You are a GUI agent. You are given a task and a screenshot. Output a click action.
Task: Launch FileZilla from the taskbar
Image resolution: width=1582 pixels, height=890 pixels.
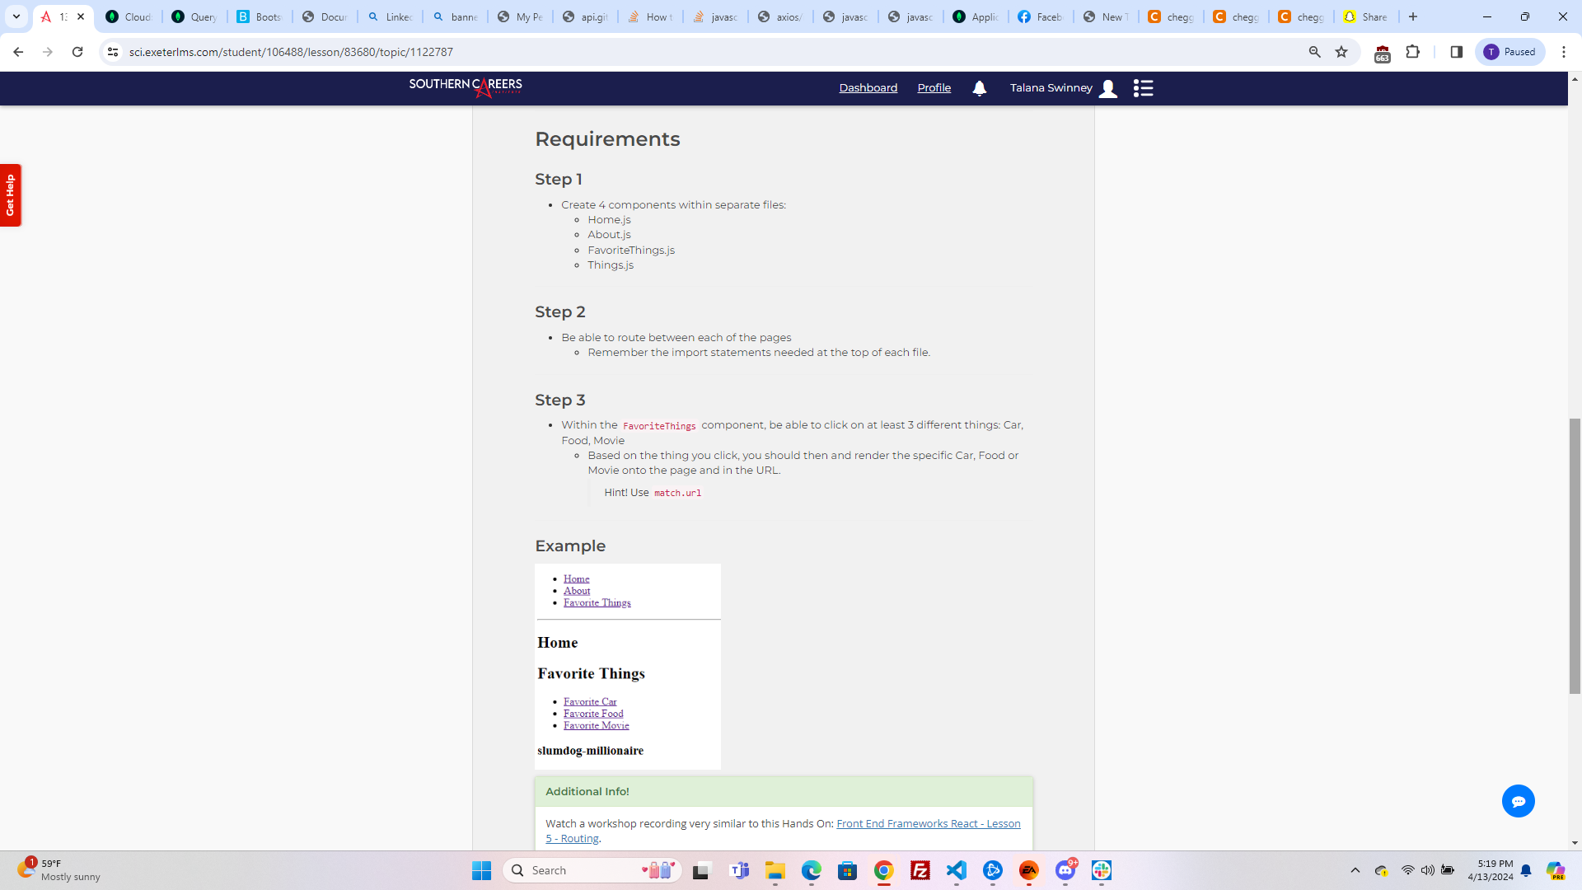pyautogui.click(x=920, y=870)
